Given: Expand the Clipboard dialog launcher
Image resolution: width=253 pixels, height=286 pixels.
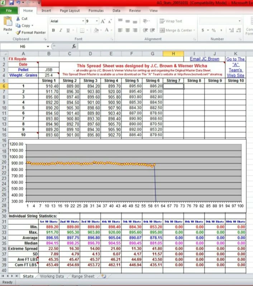Looking at the screenshot, I should [45, 39].
